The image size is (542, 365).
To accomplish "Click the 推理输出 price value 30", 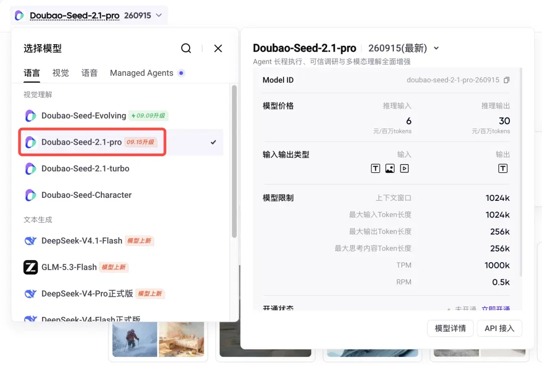I will (504, 121).
